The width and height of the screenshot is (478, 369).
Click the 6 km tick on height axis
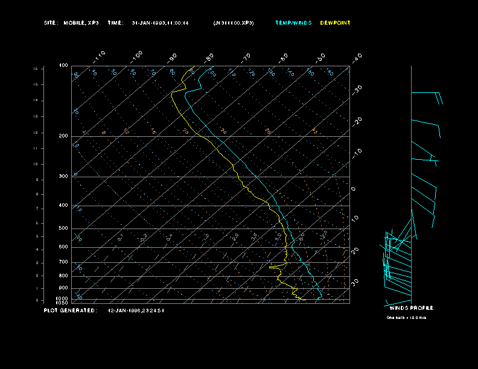click(x=37, y=223)
